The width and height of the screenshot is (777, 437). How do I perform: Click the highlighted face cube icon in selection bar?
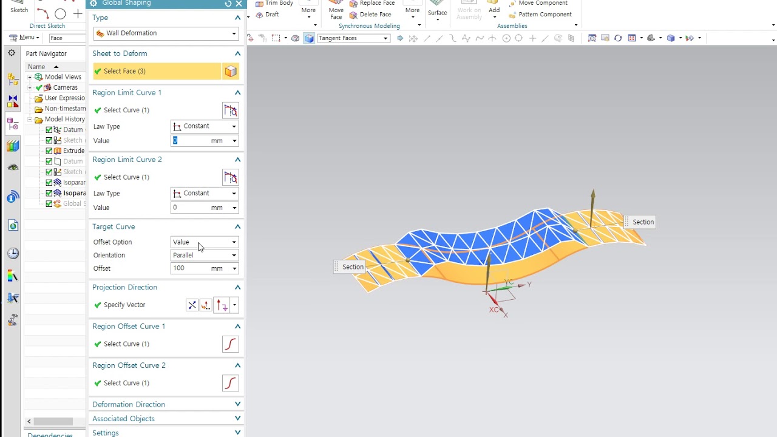tap(309, 38)
